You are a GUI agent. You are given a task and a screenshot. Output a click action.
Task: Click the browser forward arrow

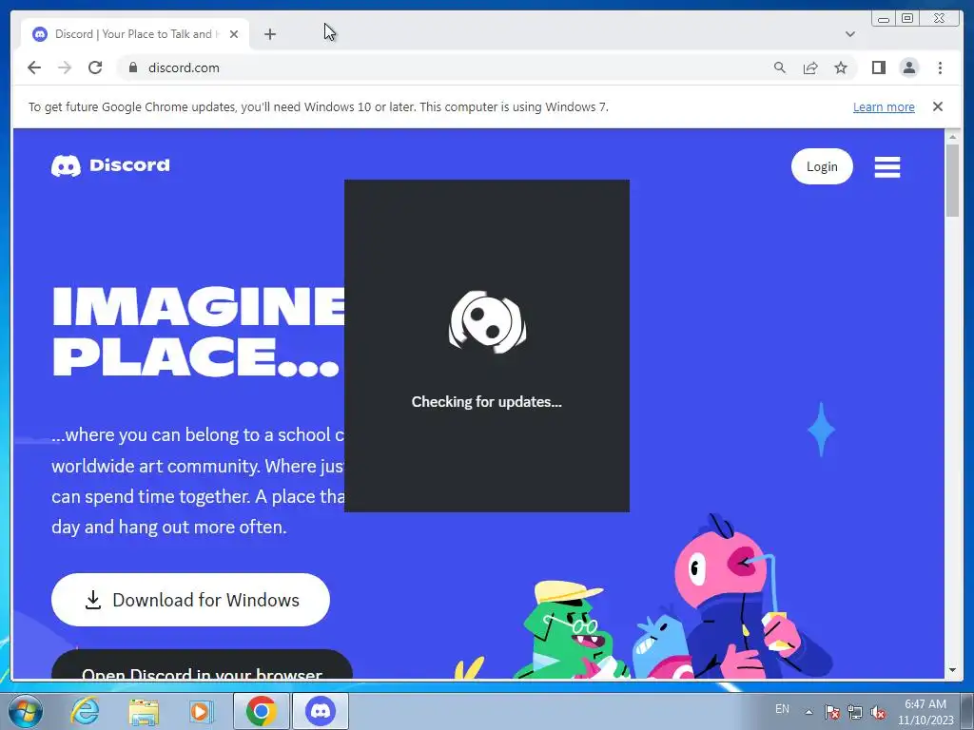coord(65,67)
